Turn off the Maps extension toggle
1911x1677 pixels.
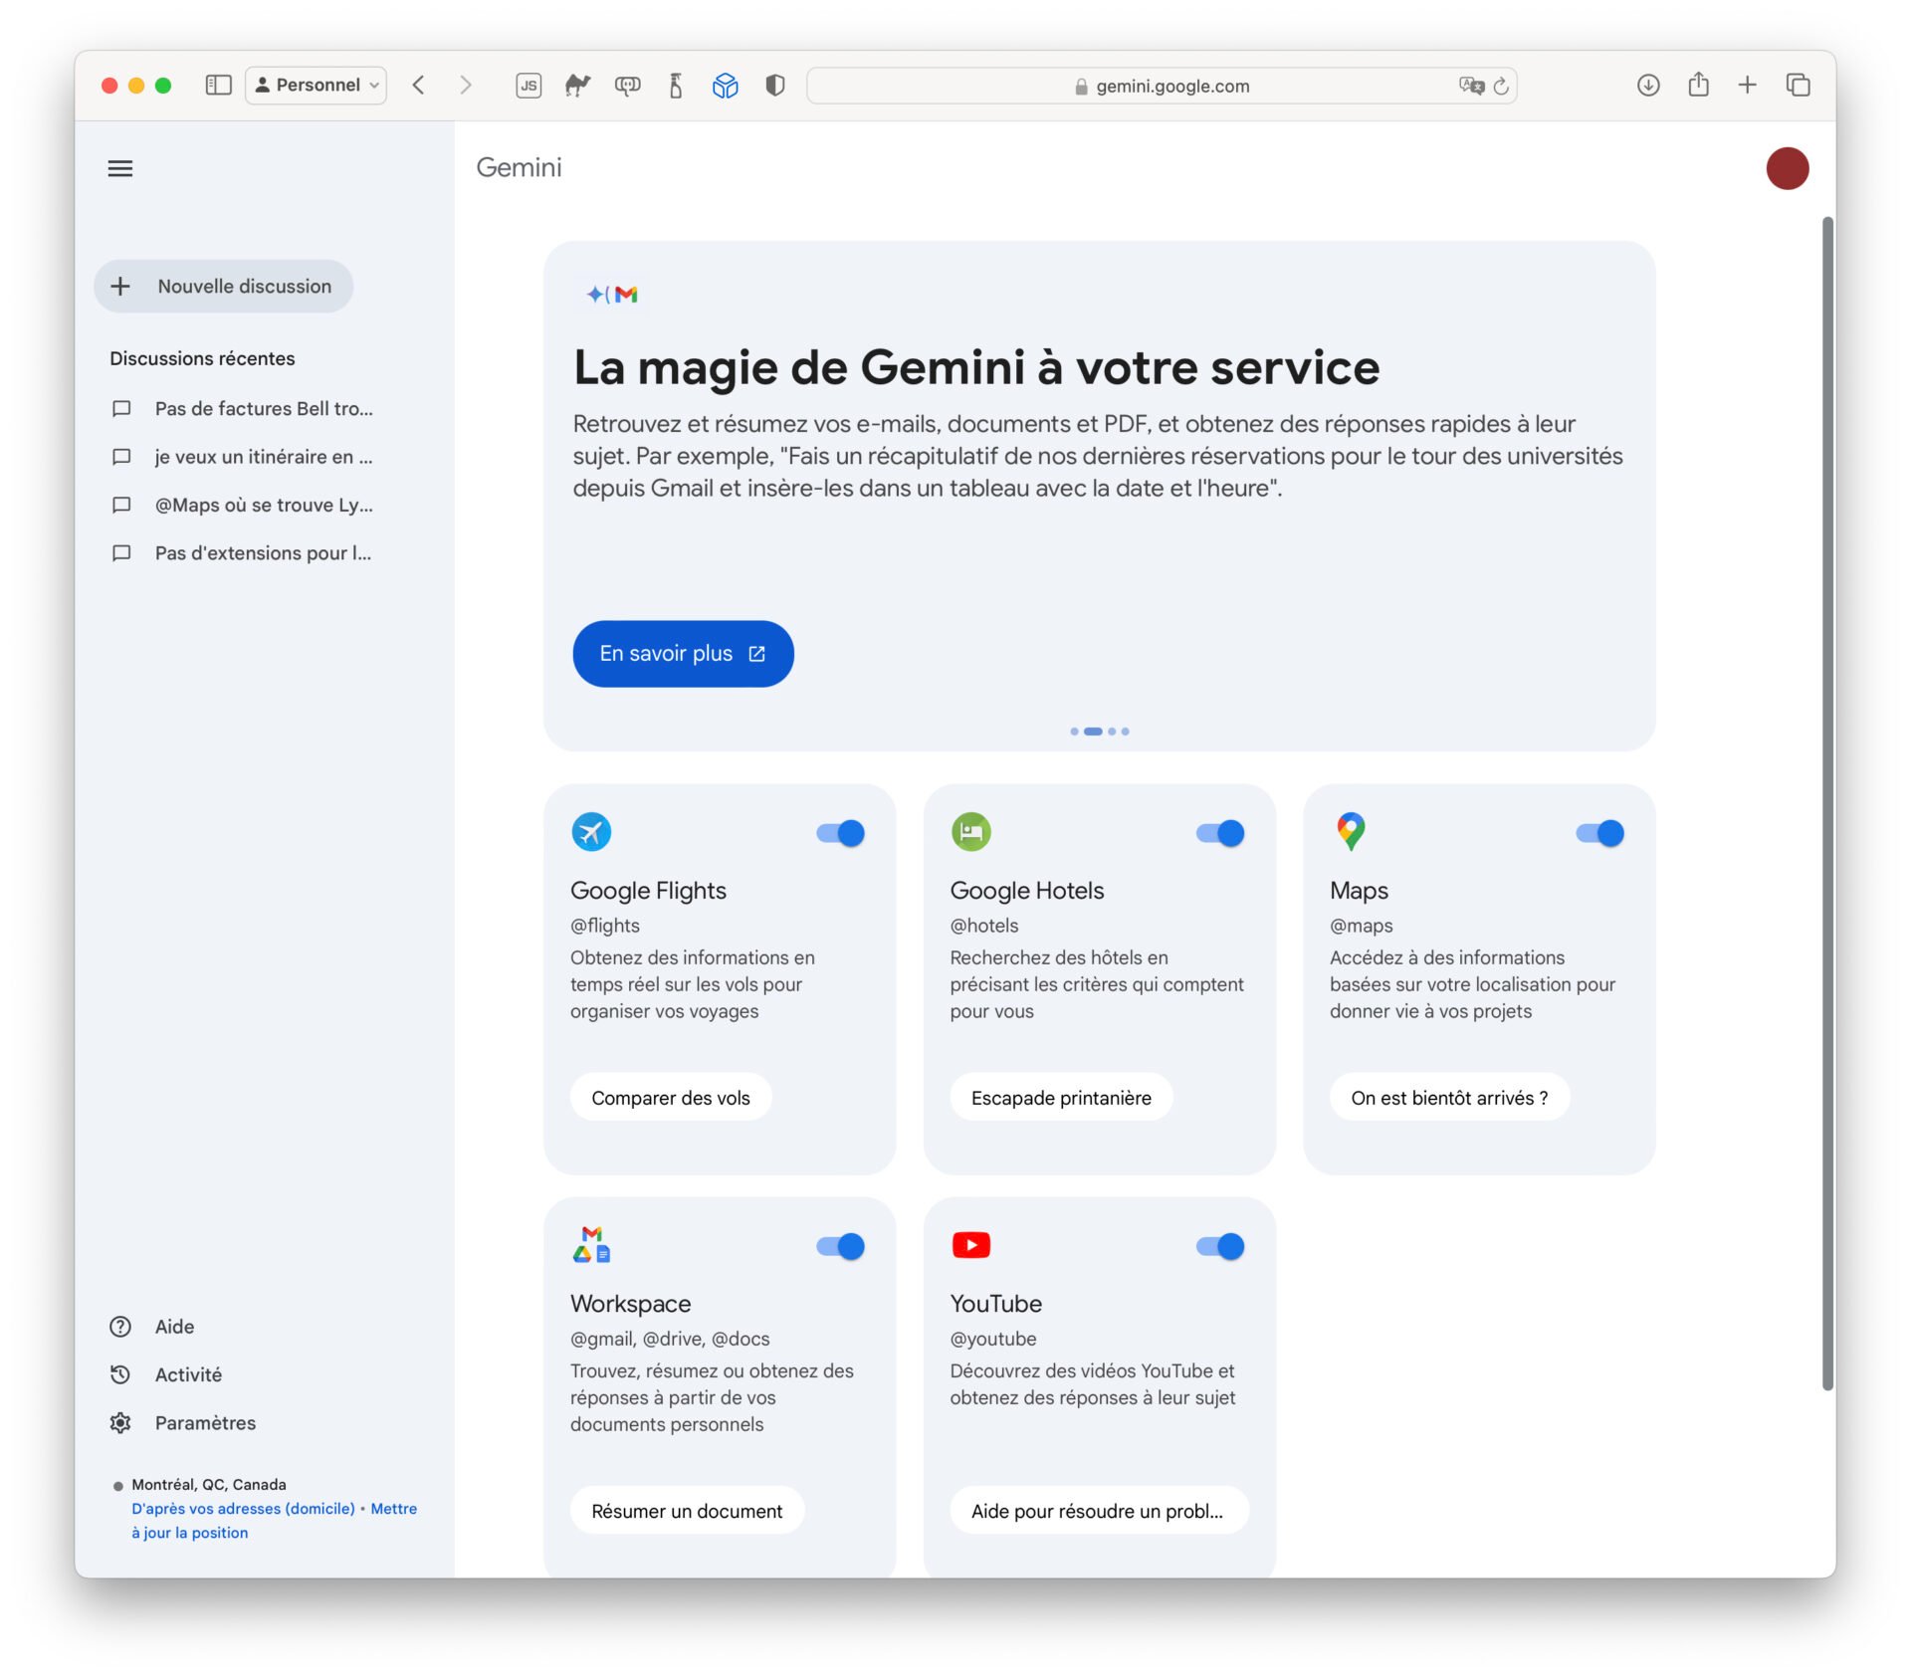click(1600, 833)
